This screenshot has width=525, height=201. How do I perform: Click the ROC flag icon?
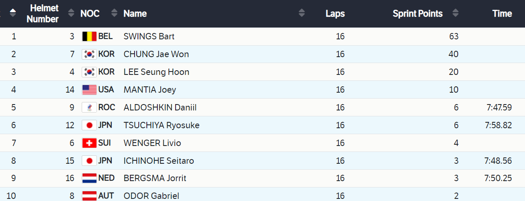coord(89,107)
